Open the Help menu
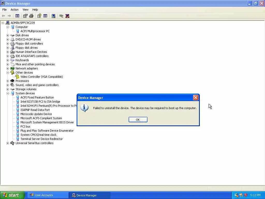Image resolution: width=265 pixels, height=199 pixels. pyautogui.click(x=35, y=10)
